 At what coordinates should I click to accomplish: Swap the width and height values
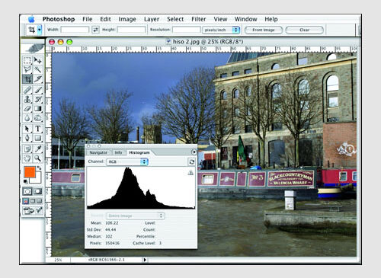pyautogui.click(x=95, y=30)
